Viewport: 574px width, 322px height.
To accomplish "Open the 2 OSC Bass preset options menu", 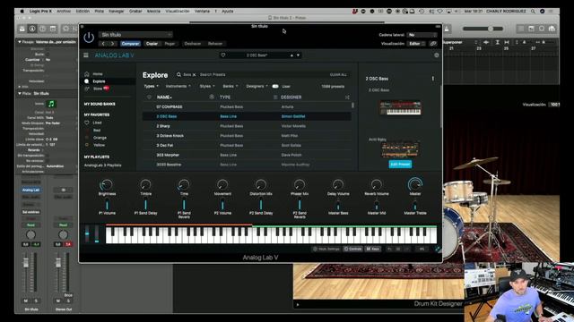I will (x=432, y=79).
